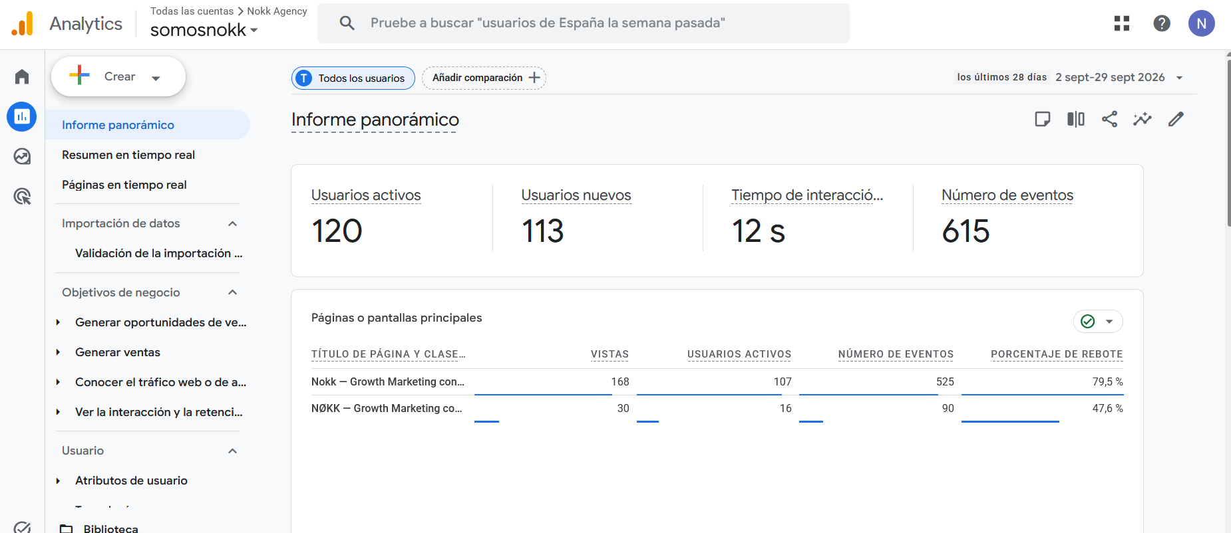Viewport: 1231px width, 533px height.
Task: Open Páginas en tiempo real
Action: (124, 185)
